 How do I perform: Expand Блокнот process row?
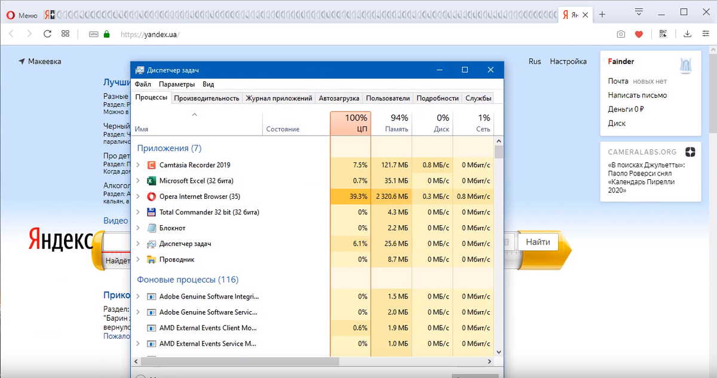138,228
